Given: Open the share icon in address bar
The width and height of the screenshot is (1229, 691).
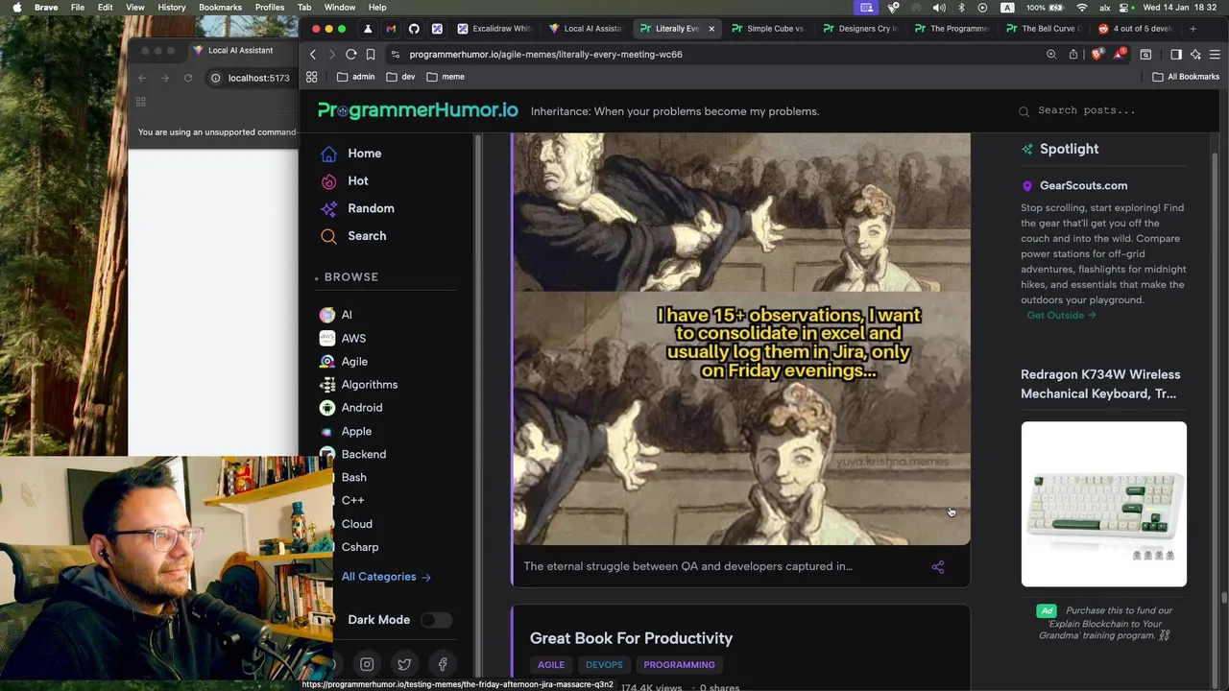Looking at the screenshot, I should 1073,55.
